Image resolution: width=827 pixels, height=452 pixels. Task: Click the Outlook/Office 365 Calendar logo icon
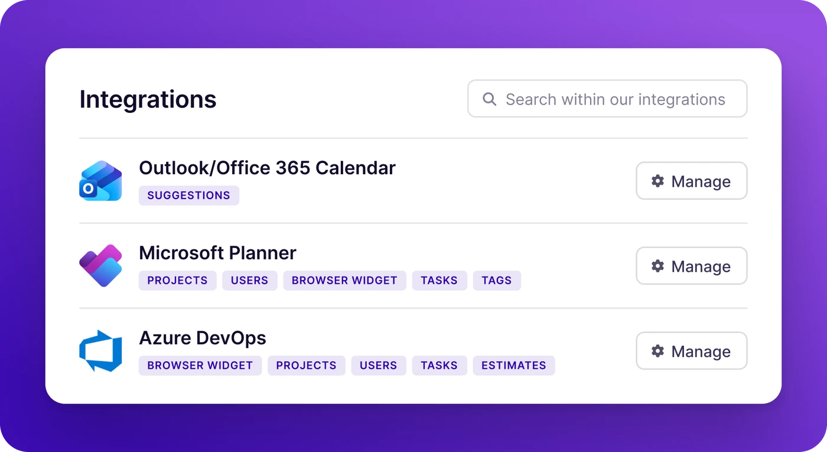pyautogui.click(x=100, y=181)
